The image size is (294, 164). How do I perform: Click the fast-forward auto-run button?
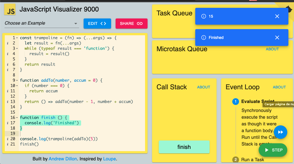(x=281, y=132)
